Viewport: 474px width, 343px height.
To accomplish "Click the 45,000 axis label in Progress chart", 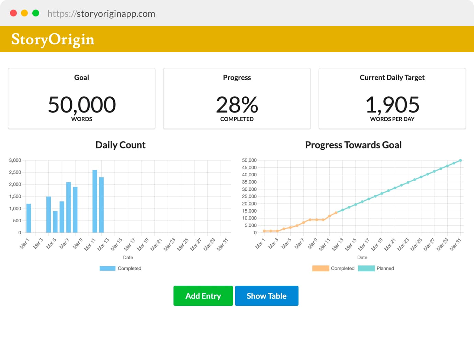I will tap(249, 167).
